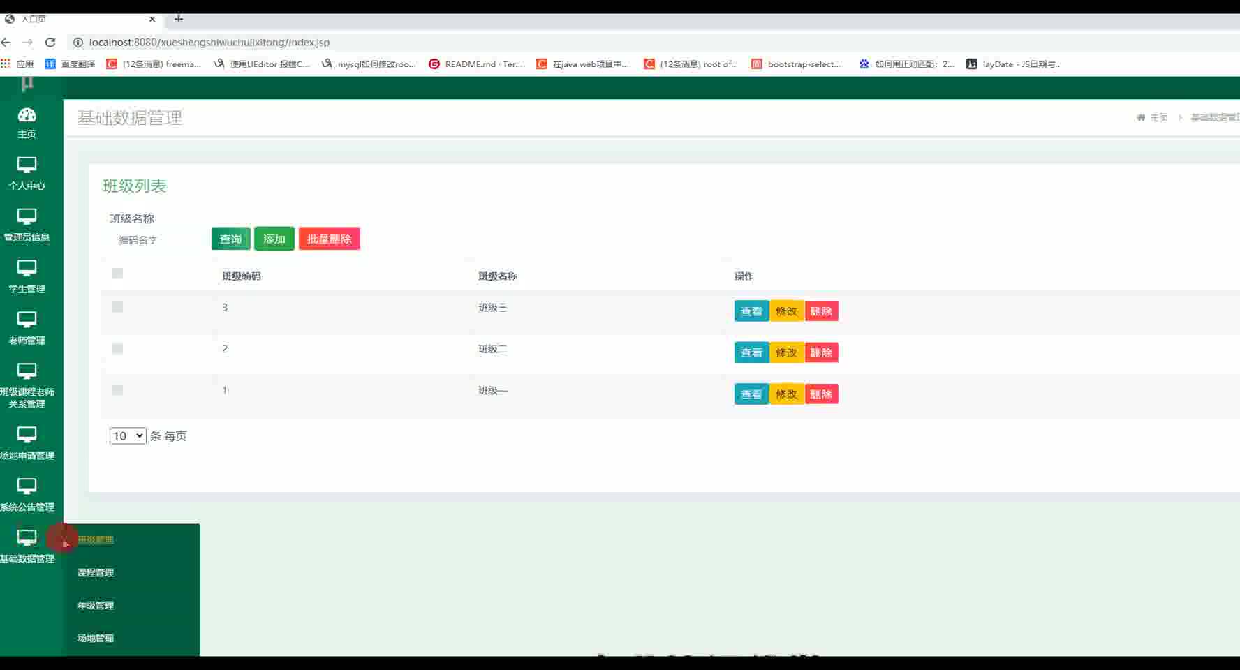This screenshot has height=670, width=1240.
Task: Click 查看 for row 班级一
Action: (x=751, y=394)
